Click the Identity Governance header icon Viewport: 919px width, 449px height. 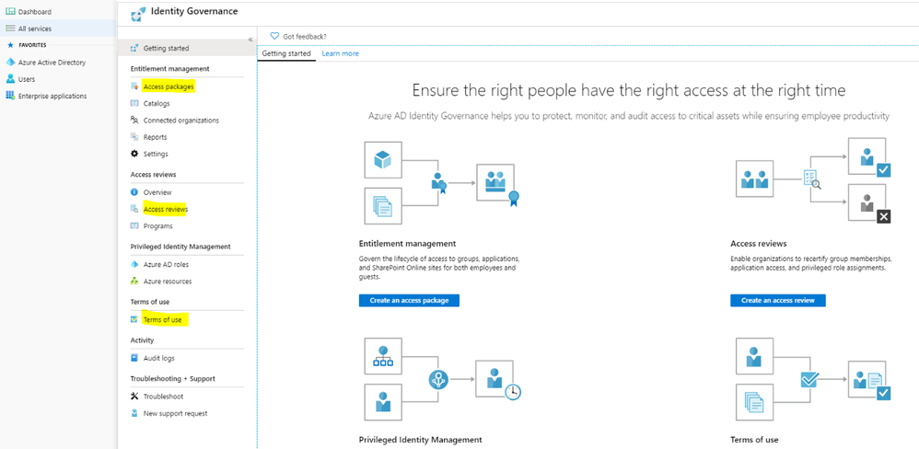tap(138, 14)
